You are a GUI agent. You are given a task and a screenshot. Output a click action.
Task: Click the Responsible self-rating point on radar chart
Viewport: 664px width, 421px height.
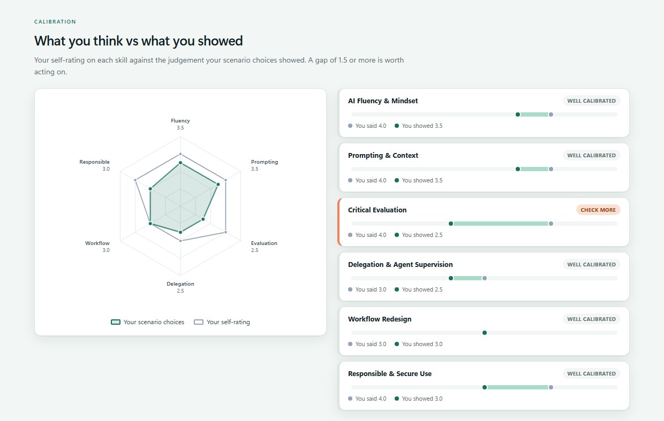point(135,180)
